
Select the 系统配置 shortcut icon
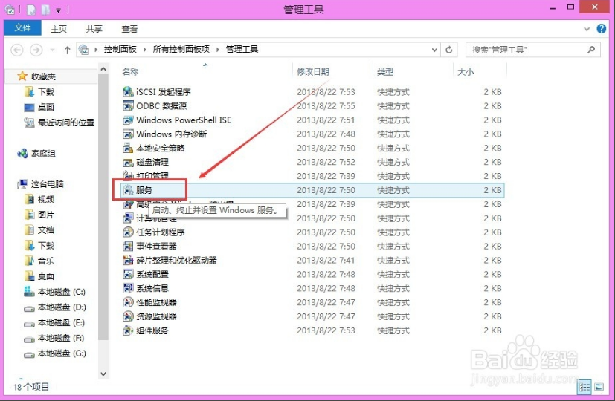pyautogui.click(x=127, y=275)
